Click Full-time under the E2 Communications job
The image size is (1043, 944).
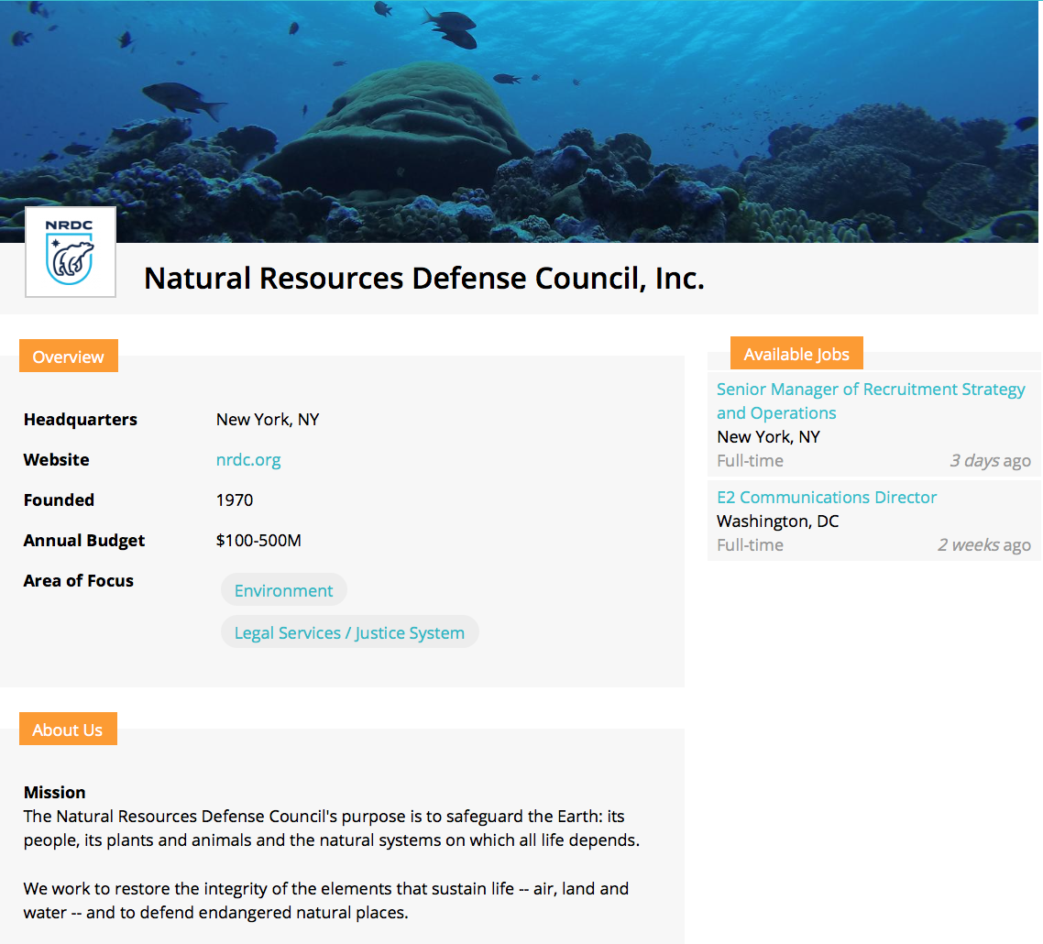750,544
